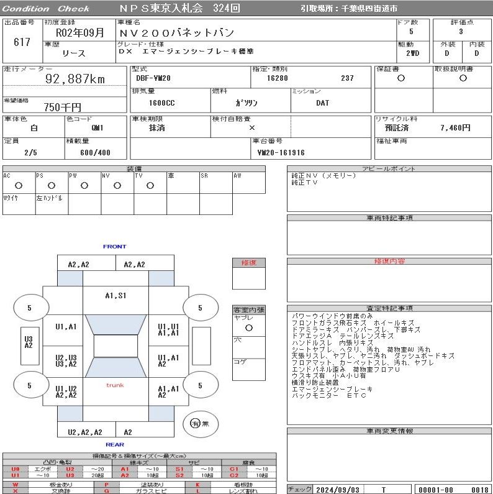Select the リース vehicle history value
493x494 pixels.
(x=74, y=53)
